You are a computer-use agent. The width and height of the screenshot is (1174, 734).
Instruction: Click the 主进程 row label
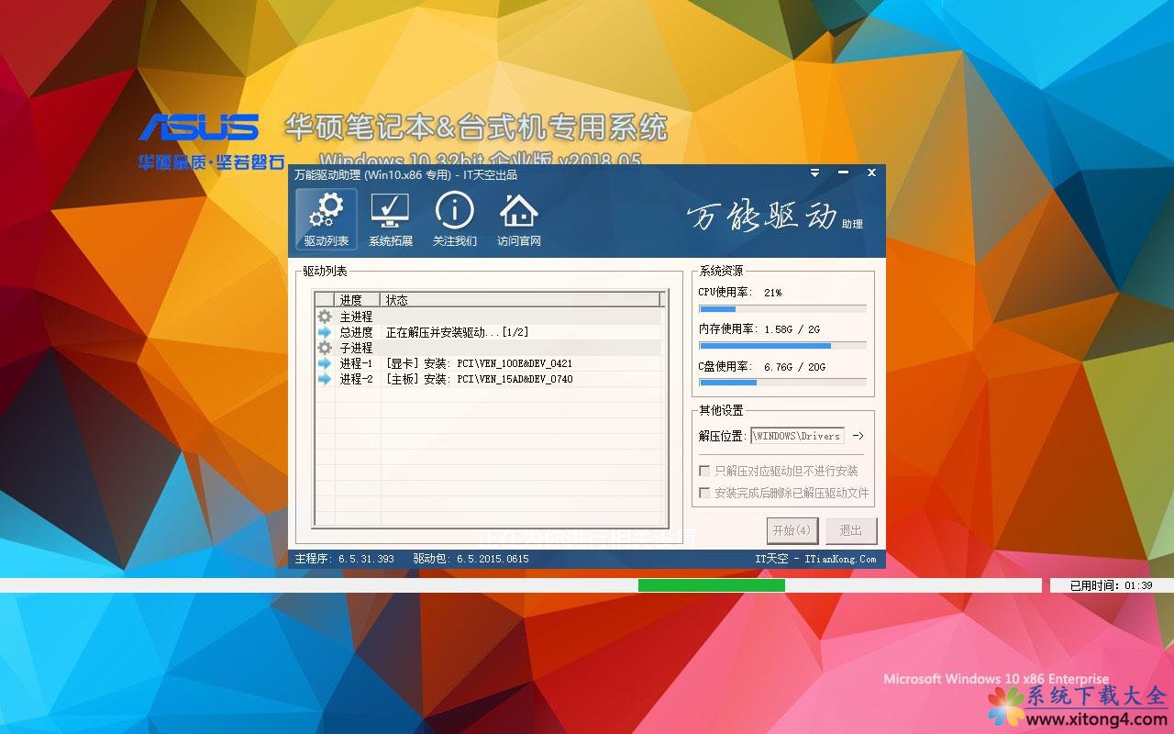tap(356, 317)
